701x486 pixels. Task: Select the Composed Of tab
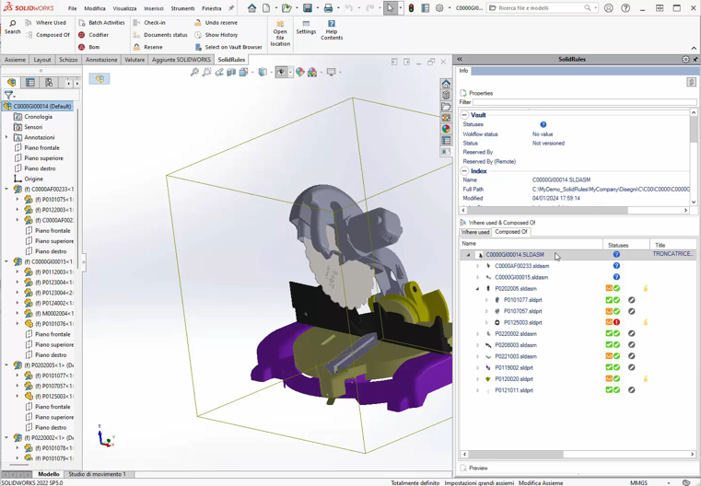pos(511,232)
